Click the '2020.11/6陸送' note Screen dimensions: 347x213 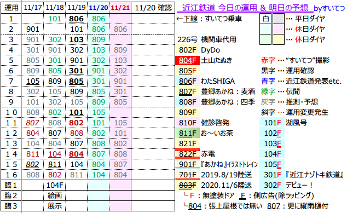click(x=226, y=185)
